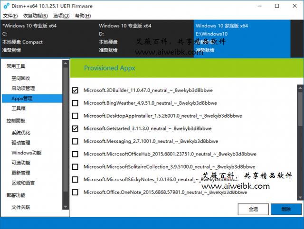Image resolution: width=304 pixels, height=229 pixels.
Task: Click the sidebar scrollbar thumb
Action: [66, 130]
